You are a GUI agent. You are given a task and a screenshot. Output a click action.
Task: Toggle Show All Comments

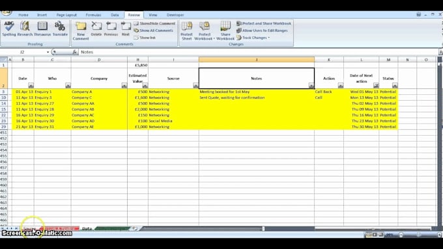click(153, 31)
